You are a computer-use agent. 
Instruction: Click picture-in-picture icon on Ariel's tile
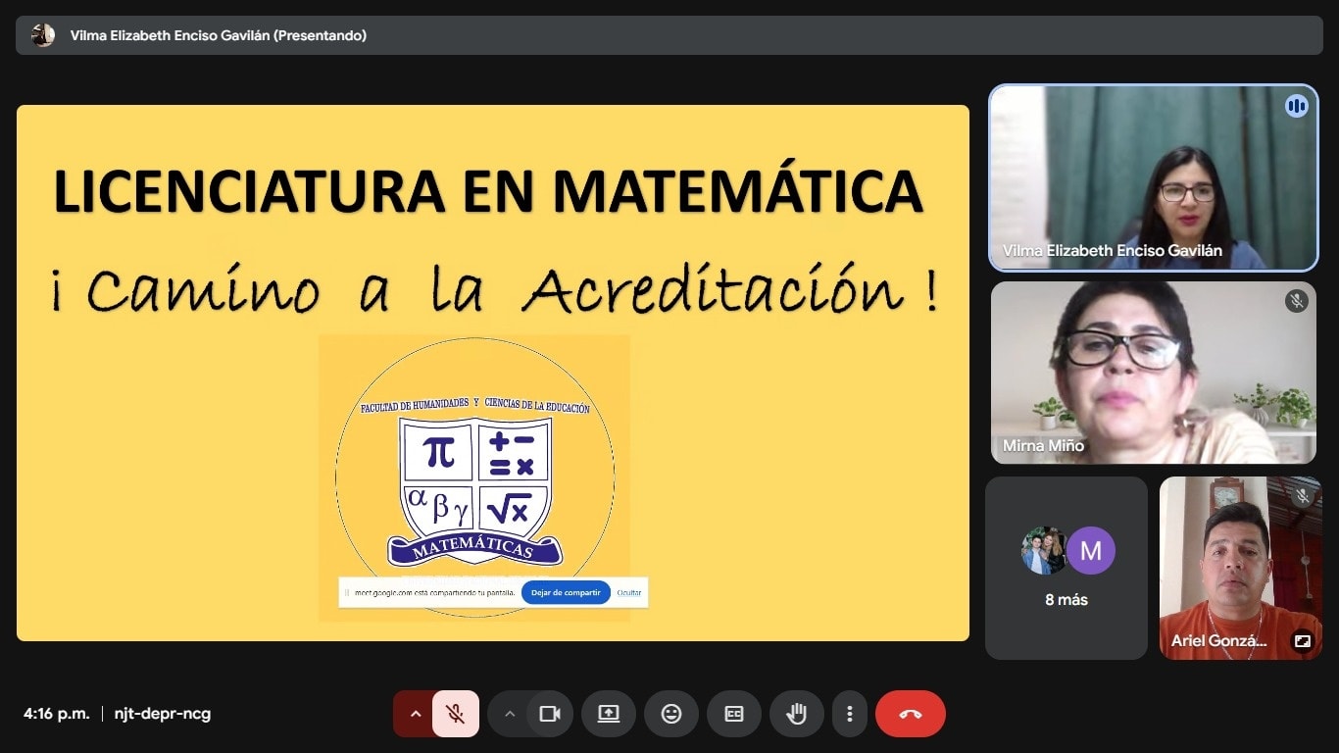[x=1302, y=641]
